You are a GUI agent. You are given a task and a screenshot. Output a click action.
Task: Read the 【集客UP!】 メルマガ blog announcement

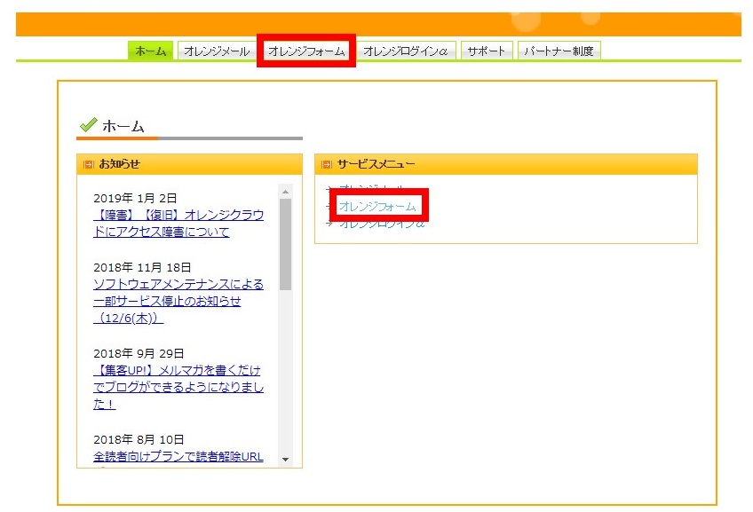pos(178,388)
